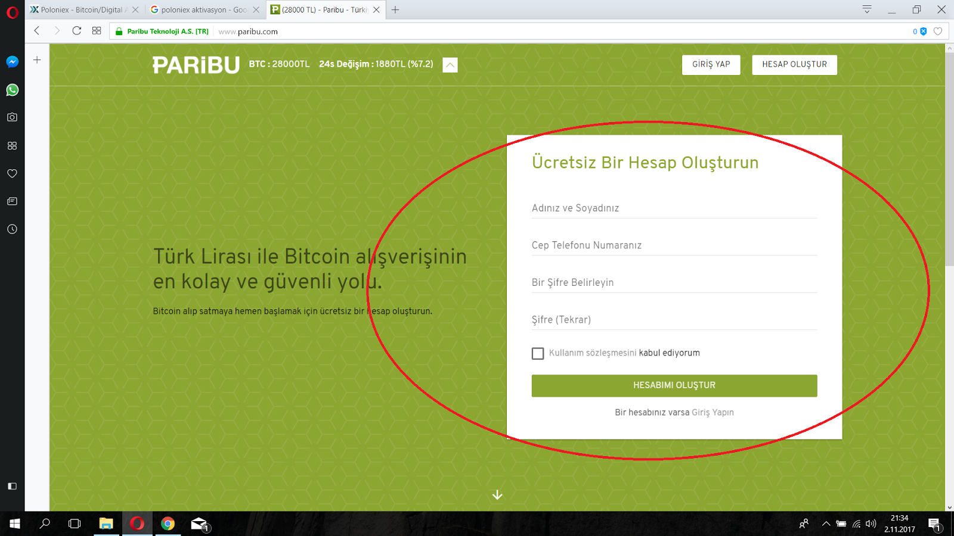The height and width of the screenshot is (536, 954).
Task: Open the volume control in system tray
Action: coord(871,524)
